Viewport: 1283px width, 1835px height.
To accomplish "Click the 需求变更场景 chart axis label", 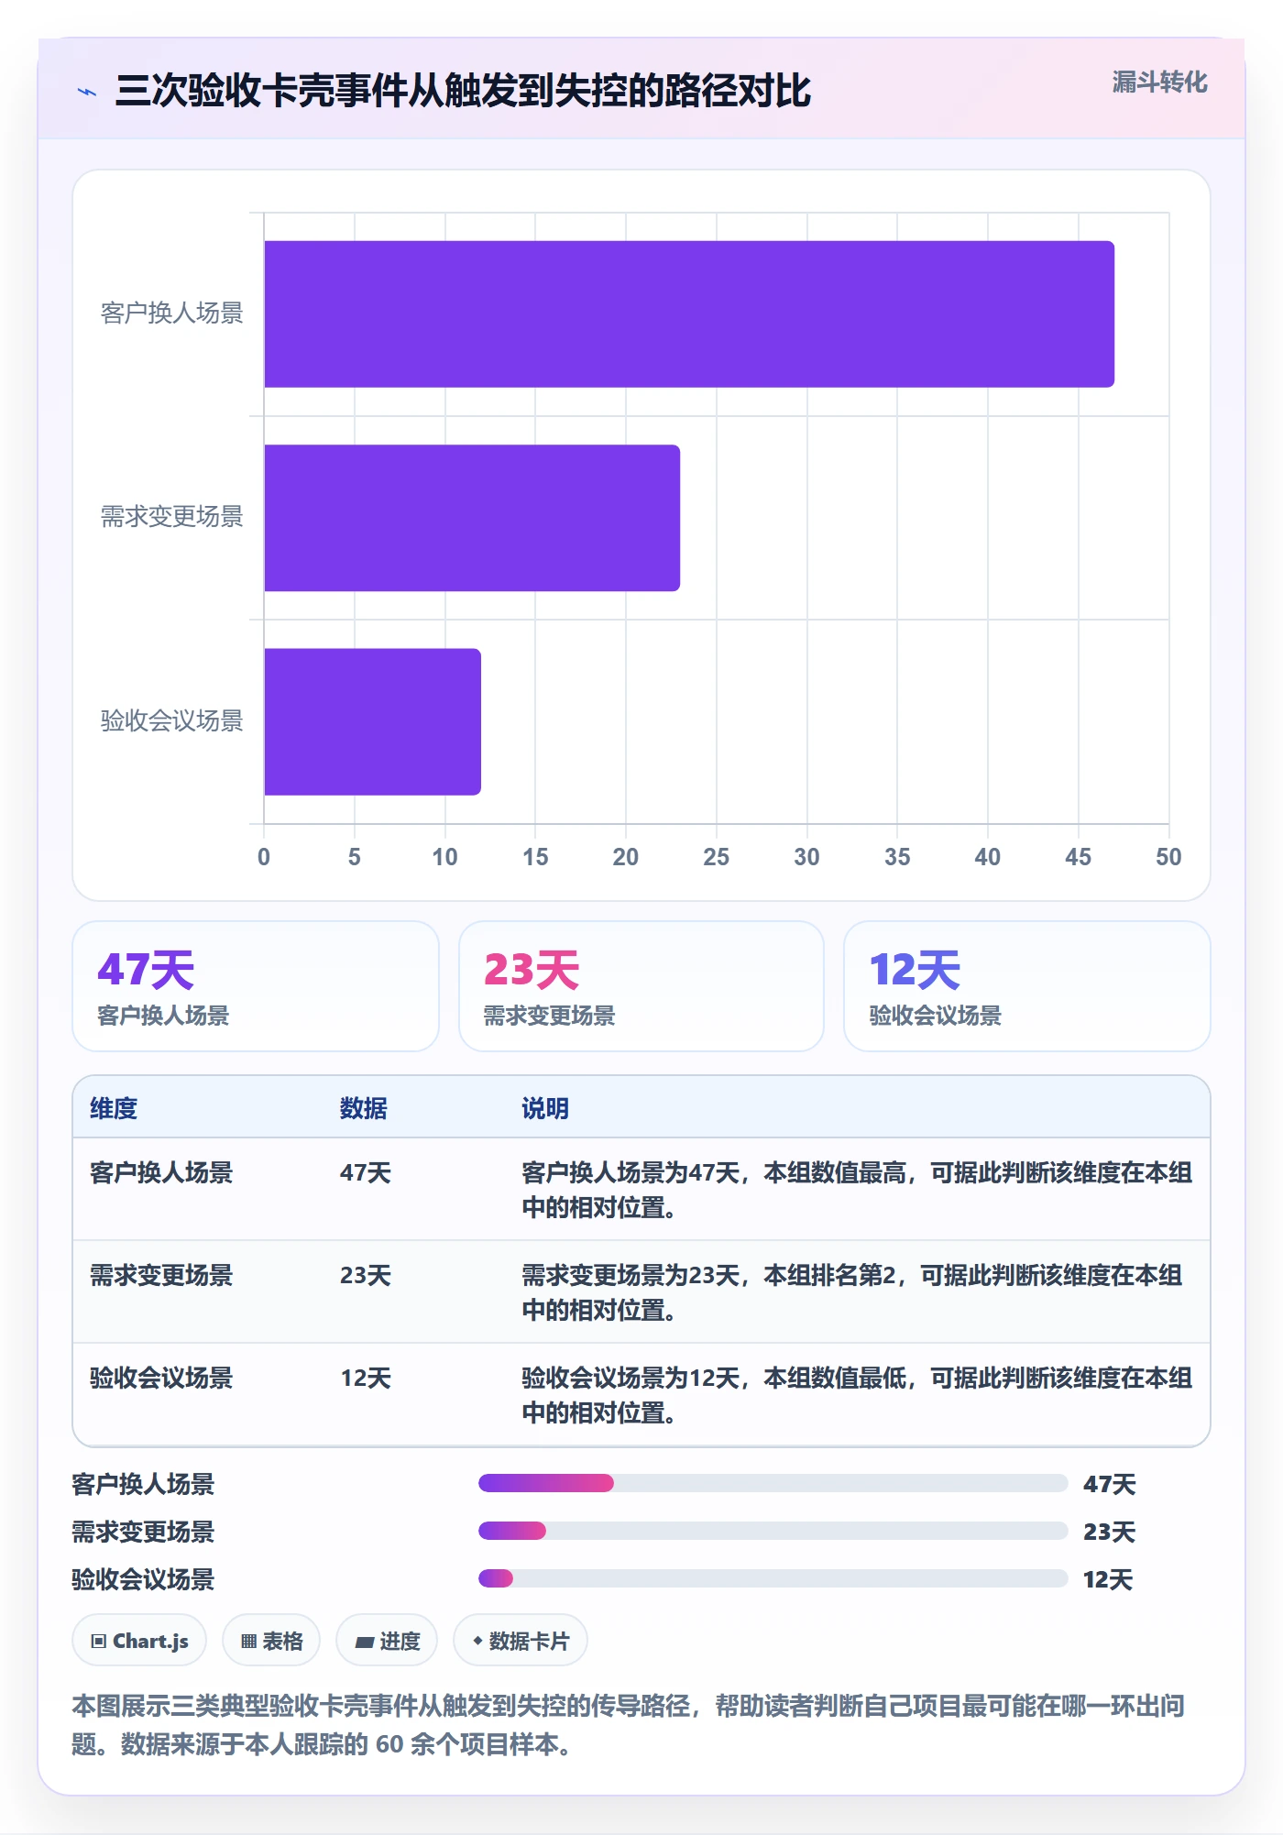I will tap(172, 517).
